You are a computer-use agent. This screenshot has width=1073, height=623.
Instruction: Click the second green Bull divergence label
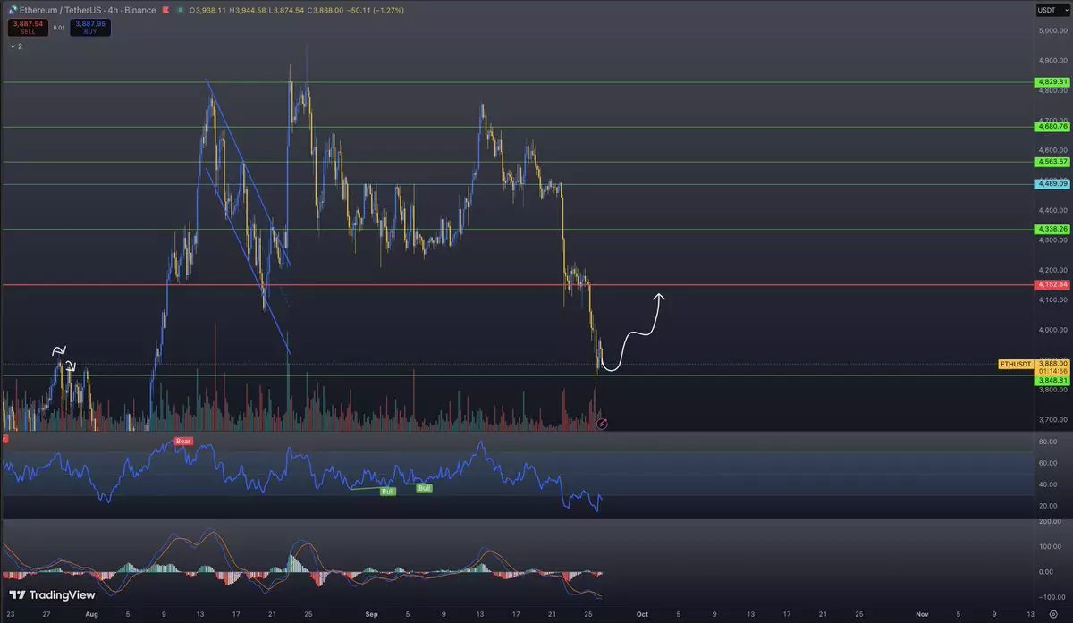(x=424, y=488)
